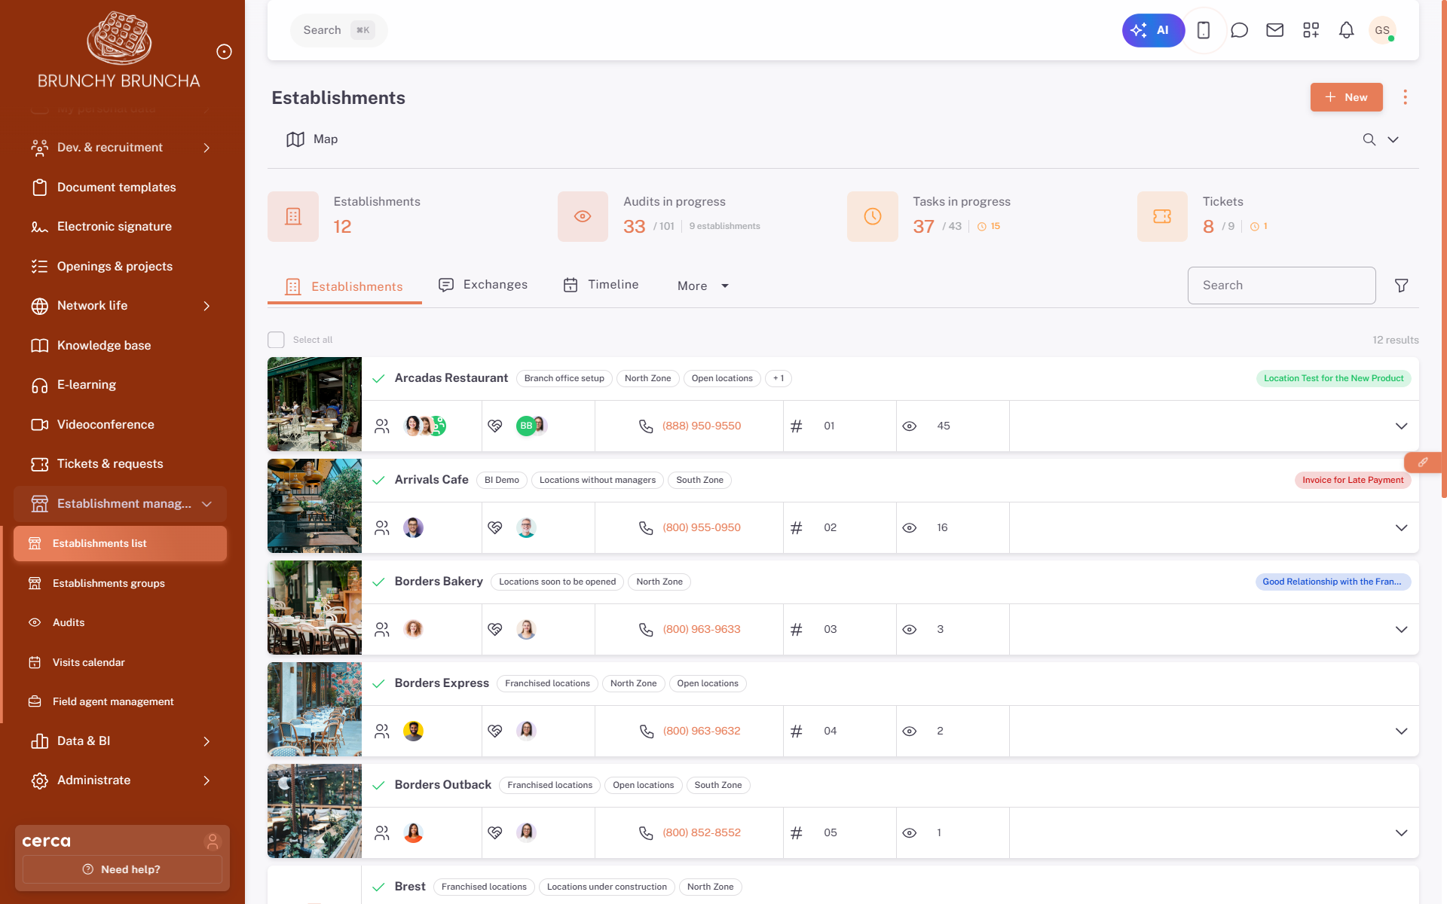Expand the Arrivals Cafe row
Image resolution: width=1447 pixels, height=904 pixels.
[1401, 528]
